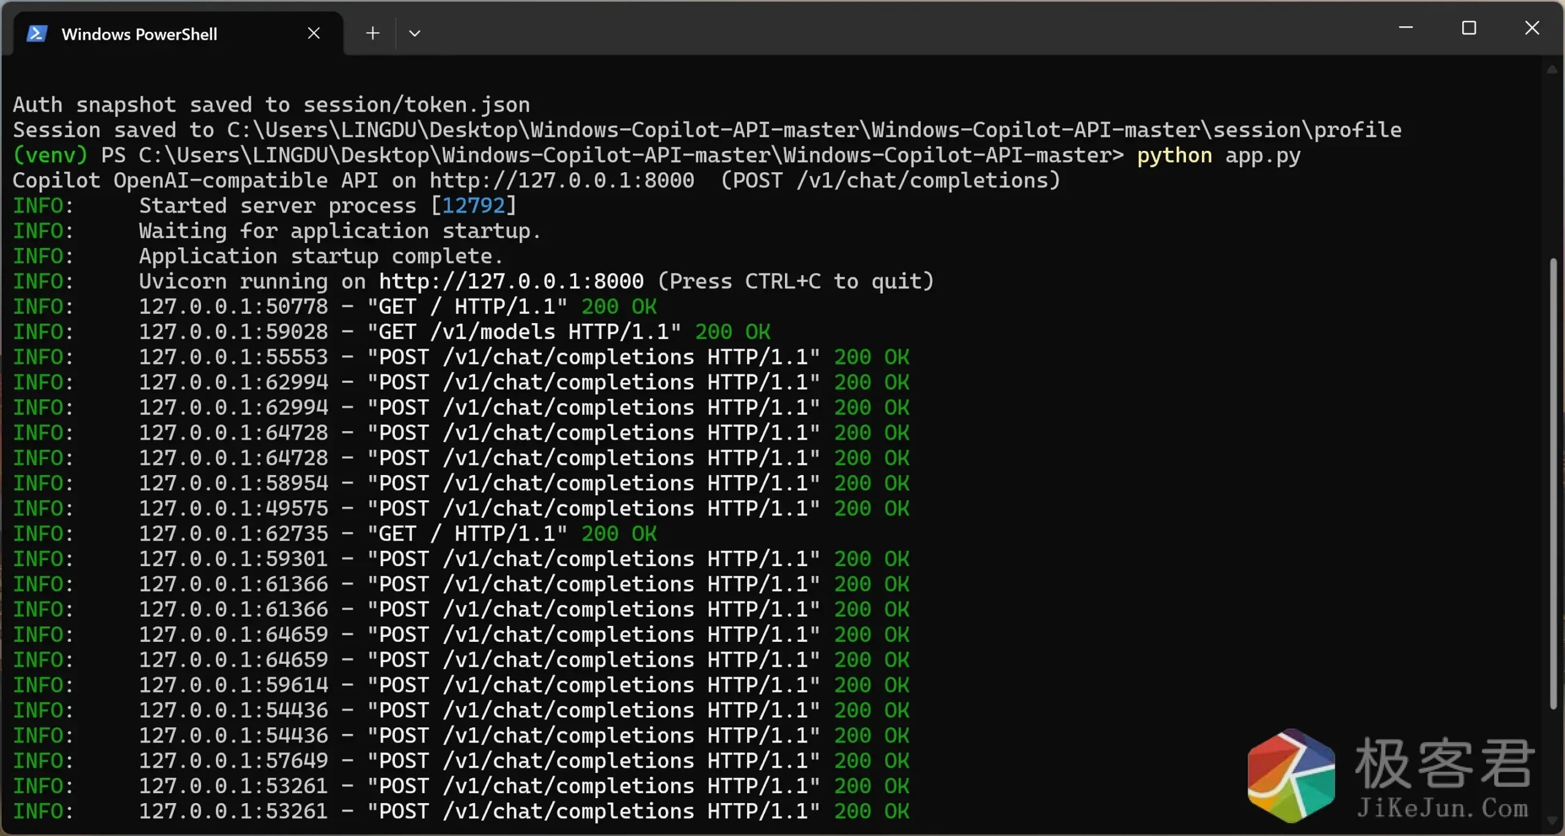Click the log line from 127.0.0.1:50778

335,307
